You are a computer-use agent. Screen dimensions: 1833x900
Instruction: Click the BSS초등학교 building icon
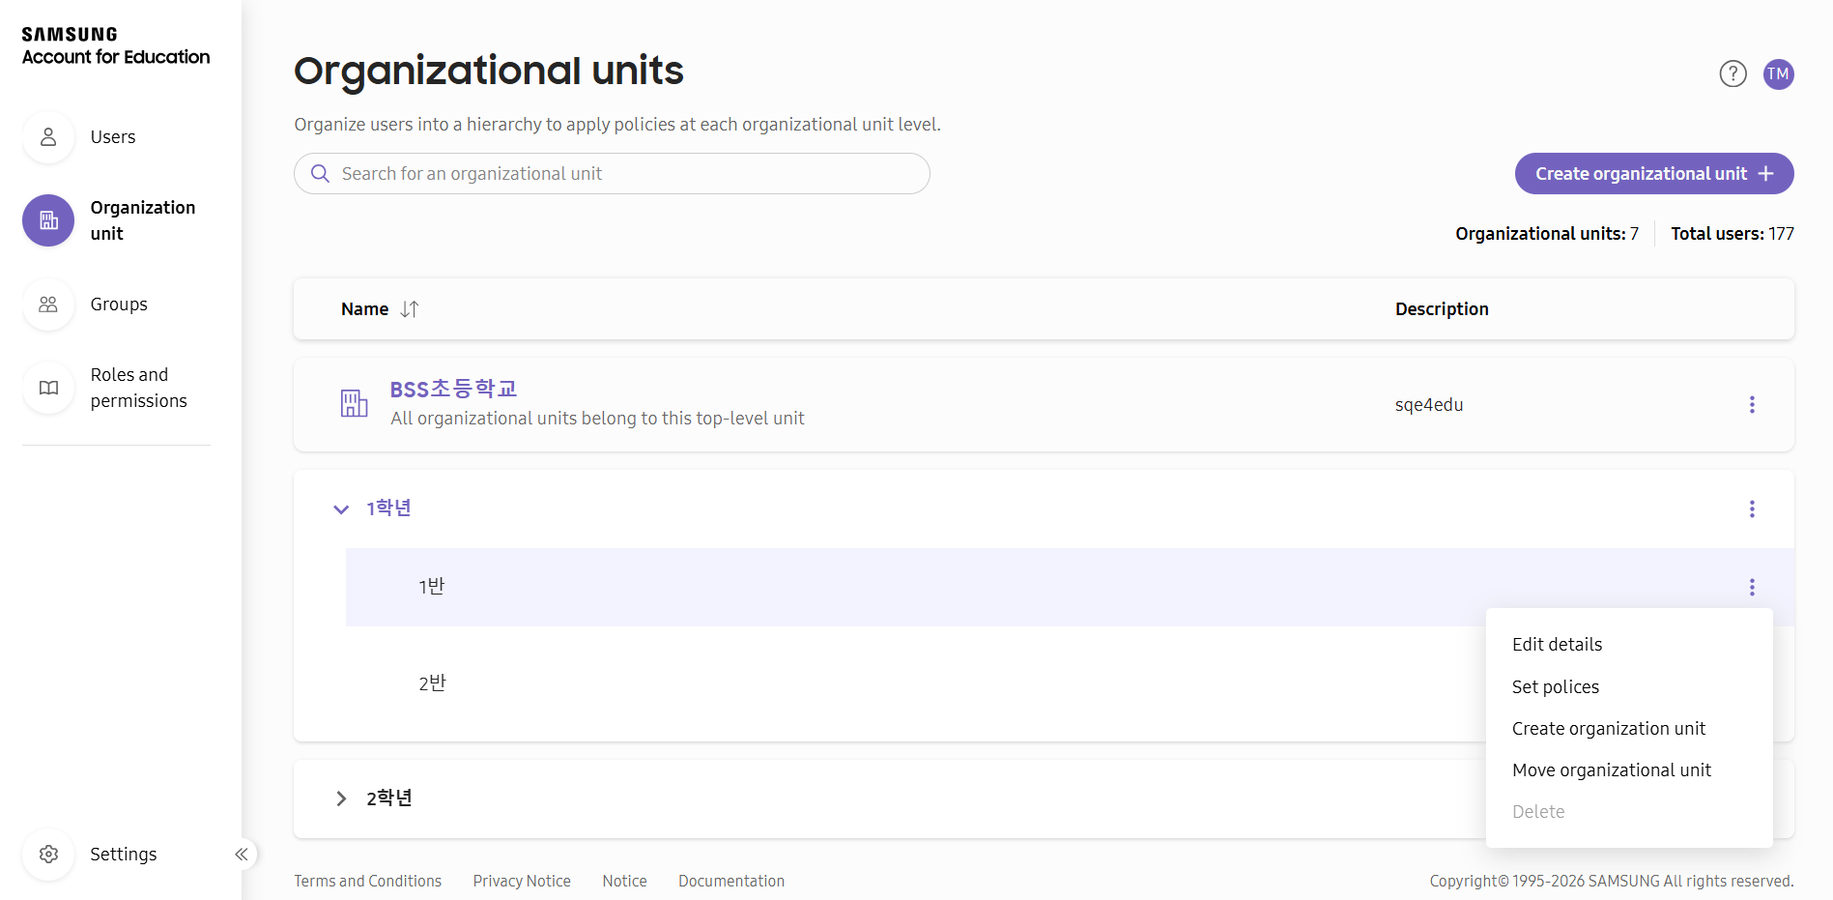click(354, 403)
